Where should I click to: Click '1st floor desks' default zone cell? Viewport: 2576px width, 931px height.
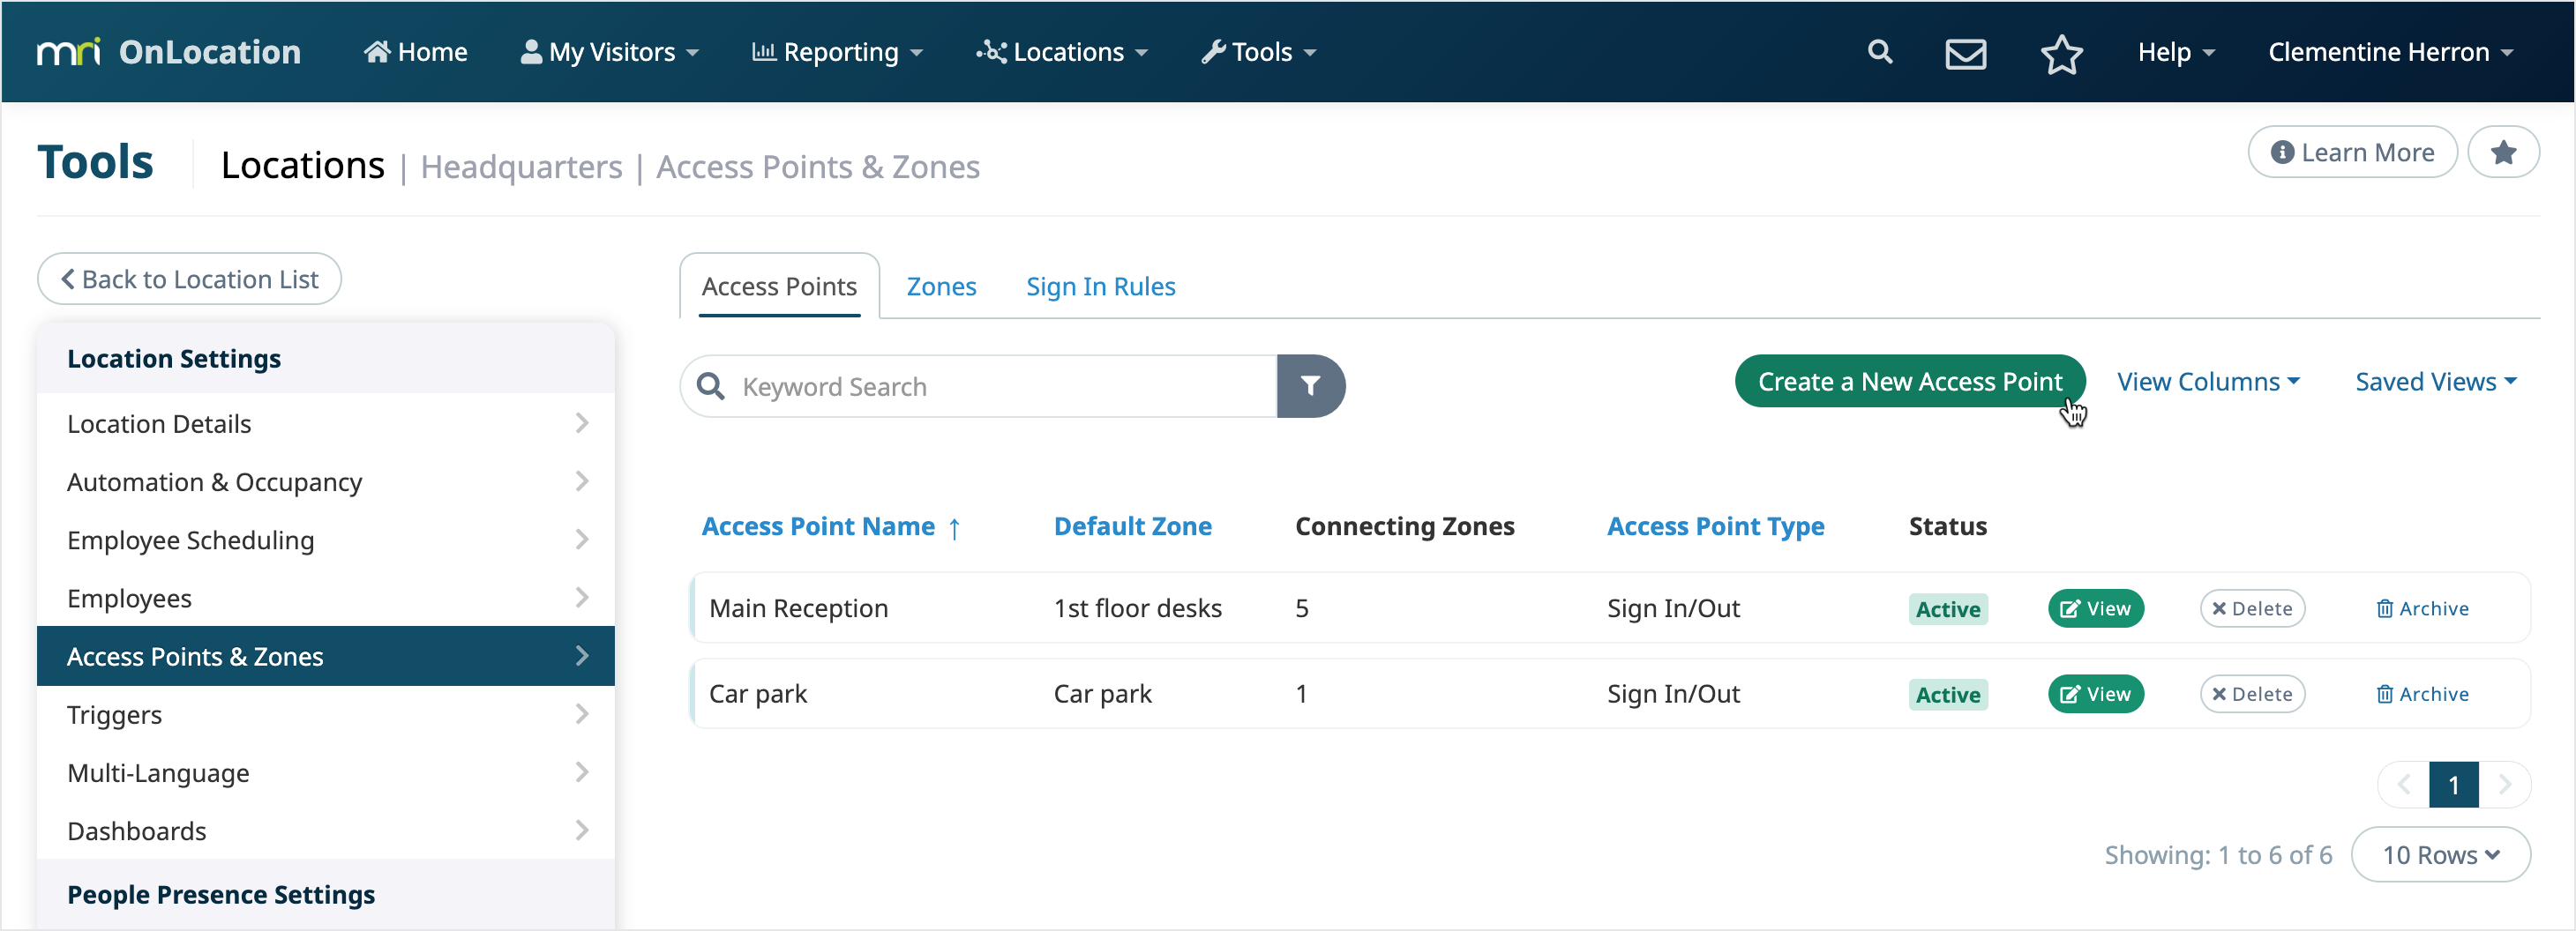click(x=1137, y=608)
